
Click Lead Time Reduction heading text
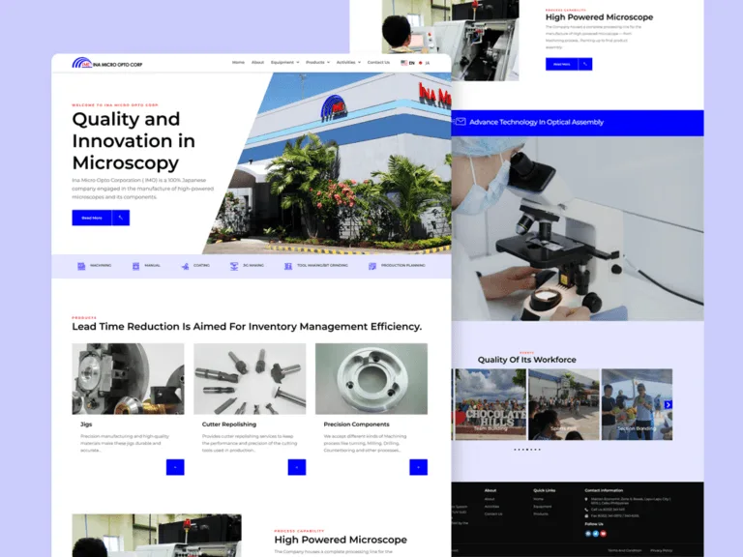pyautogui.click(x=247, y=326)
